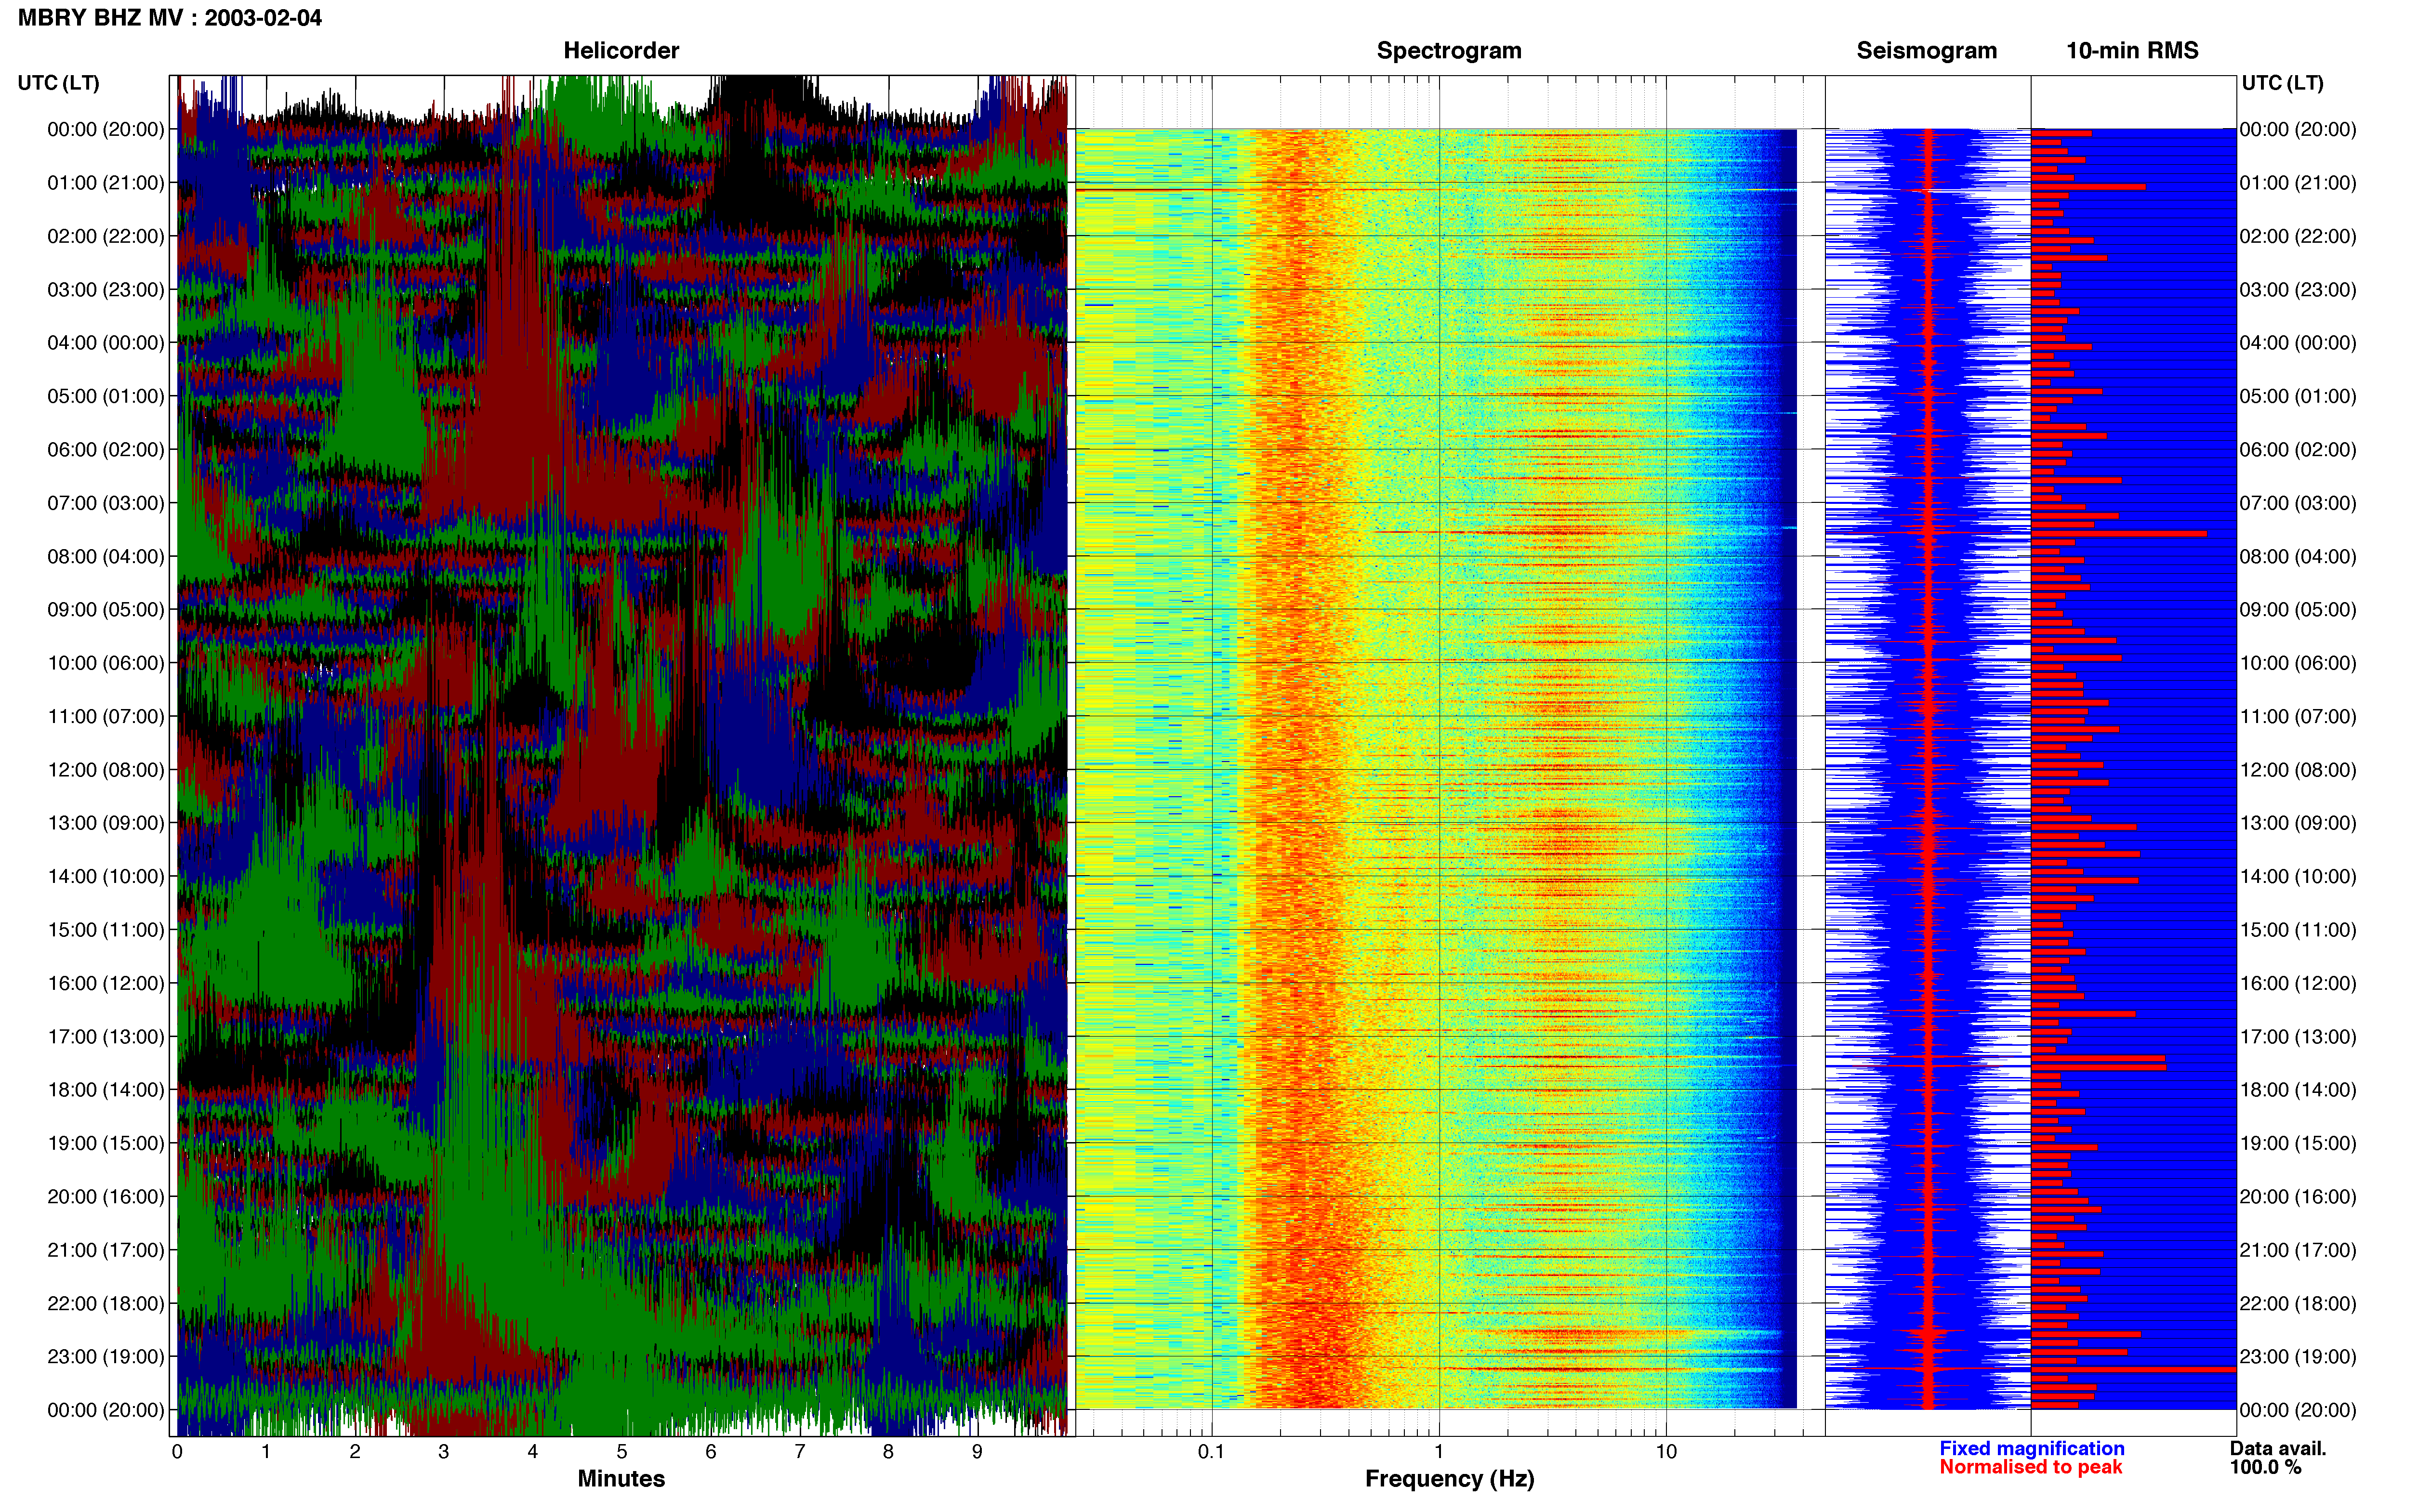The width and height of the screenshot is (2418, 1512).
Task: Select the 'Helicorder' panel heading
Action: 621,51
